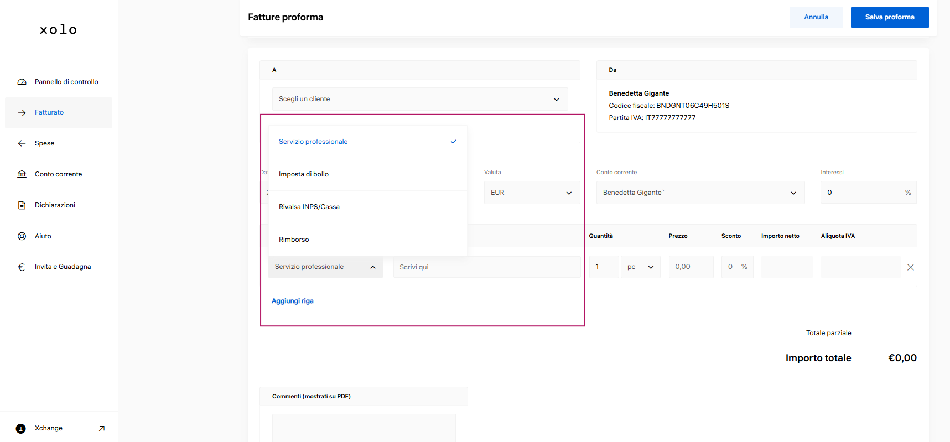950x442 pixels.
Task: Open Conto corrente Benedetta Gigante dropdown
Action: pyautogui.click(x=700, y=193)
